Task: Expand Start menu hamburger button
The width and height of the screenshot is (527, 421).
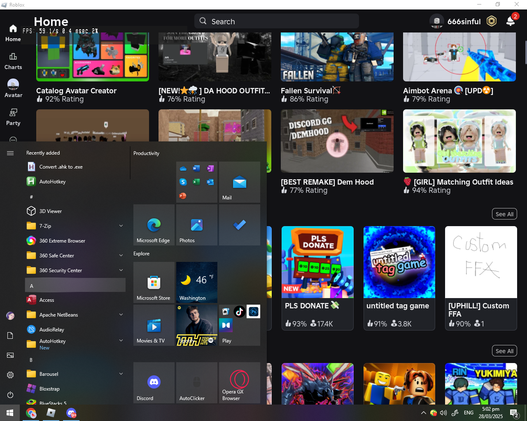Action: [x=10, y=153]
